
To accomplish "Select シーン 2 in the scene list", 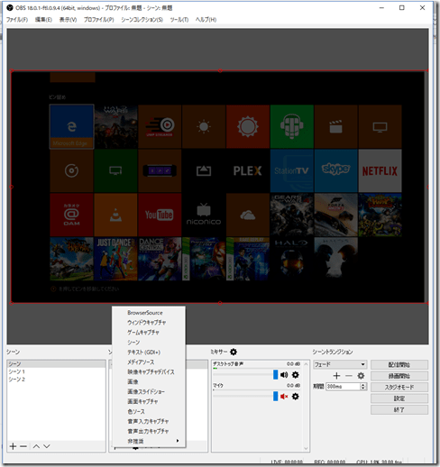I will coord(56,380).
